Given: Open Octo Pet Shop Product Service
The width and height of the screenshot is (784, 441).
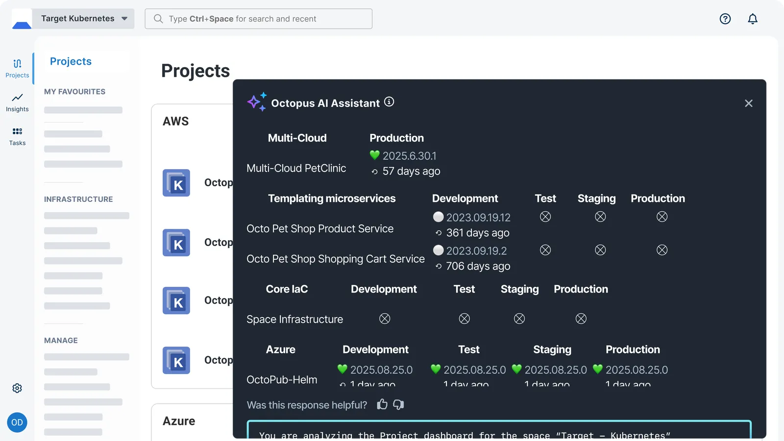Looking at the screenshot, I should [320, 229].
